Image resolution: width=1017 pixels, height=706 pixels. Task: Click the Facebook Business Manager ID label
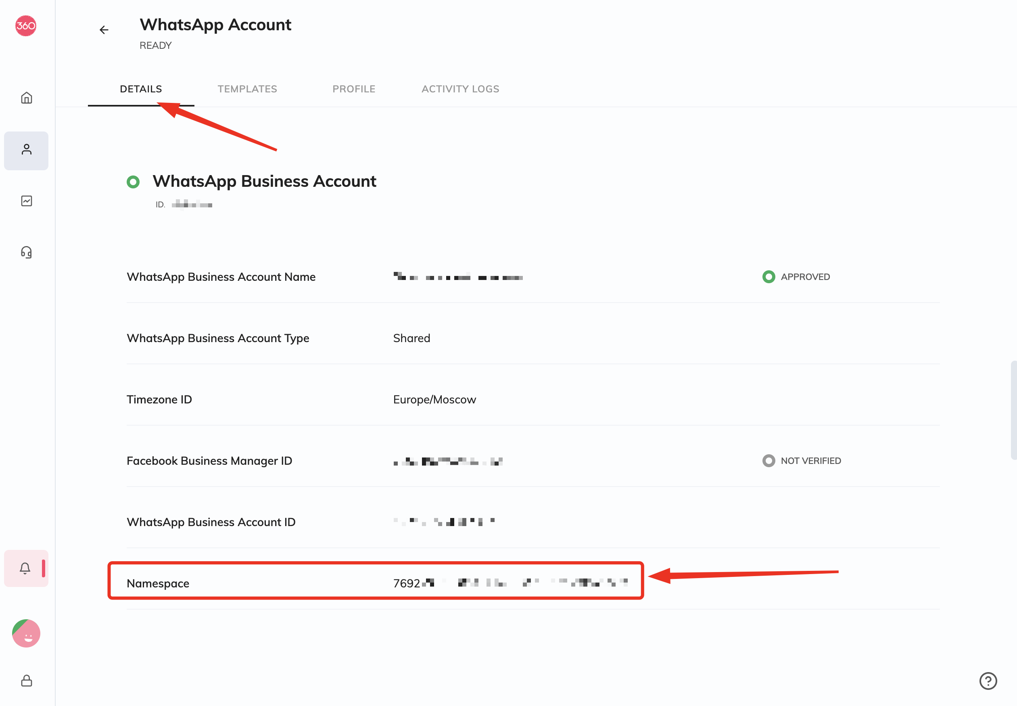(210, 461)
